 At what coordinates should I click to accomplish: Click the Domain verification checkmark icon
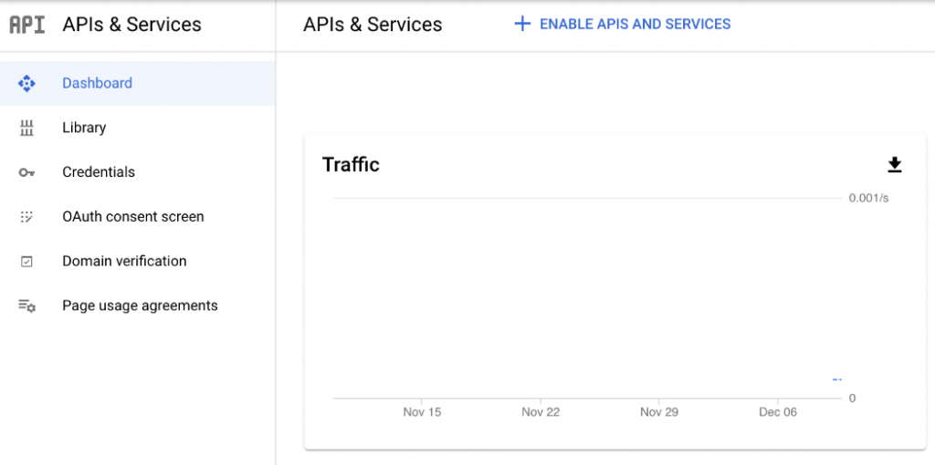point(26,262)
